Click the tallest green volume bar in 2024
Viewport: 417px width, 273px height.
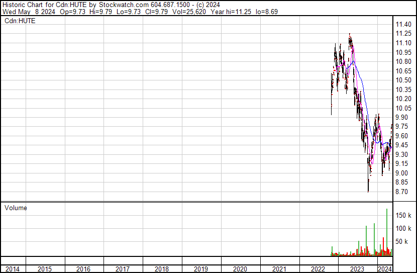[387, 232]
